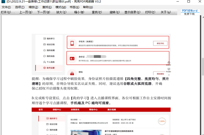Open the 模式(M) menu
Screen dimensions: 204x135
tap(61, 7)
